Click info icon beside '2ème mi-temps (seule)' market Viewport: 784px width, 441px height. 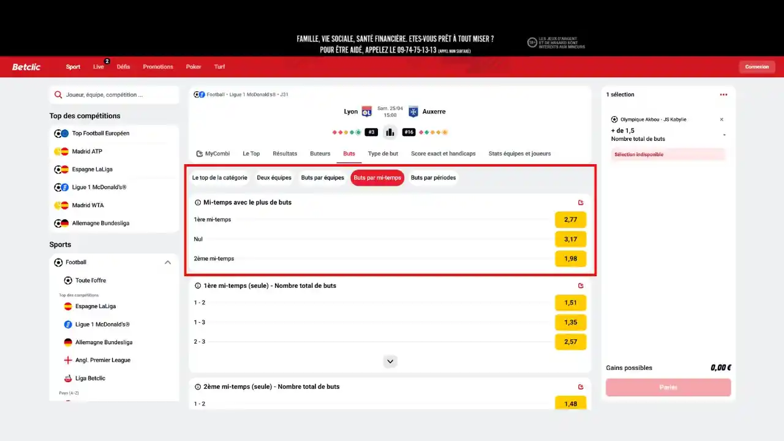point(198,387)
